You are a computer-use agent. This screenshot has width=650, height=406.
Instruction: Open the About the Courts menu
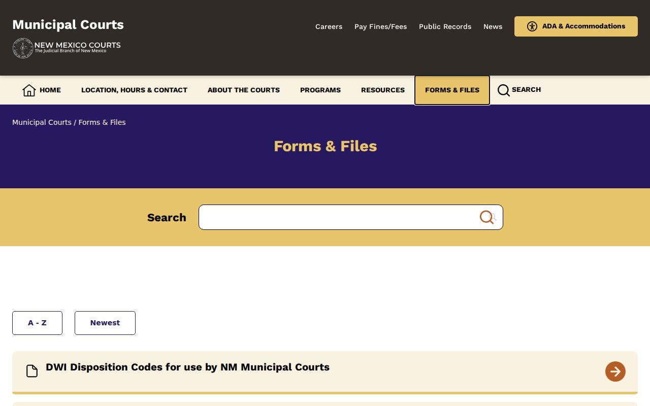pyautogui.click(x=244, y=90)
